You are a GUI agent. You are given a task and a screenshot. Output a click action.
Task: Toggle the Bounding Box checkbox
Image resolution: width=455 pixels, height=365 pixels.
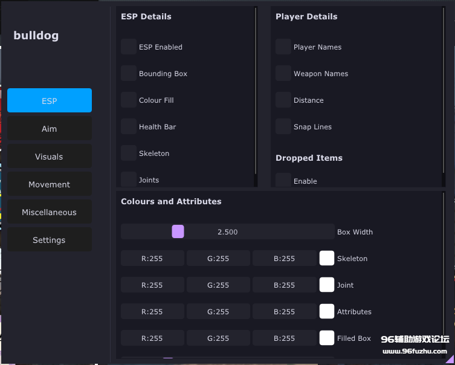(x=129, y=74)
